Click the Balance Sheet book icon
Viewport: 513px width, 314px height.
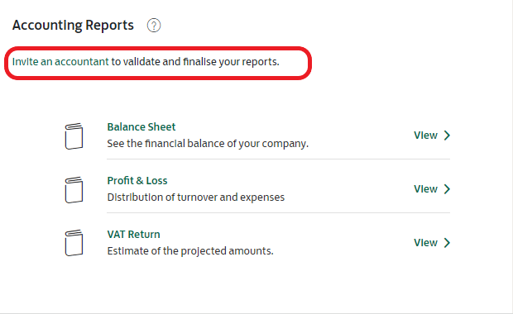click(x=74, y=136)
